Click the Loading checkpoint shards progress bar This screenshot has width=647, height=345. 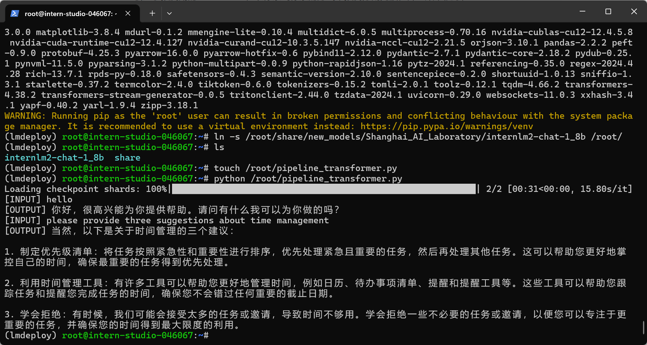click(x=324, y=189)
